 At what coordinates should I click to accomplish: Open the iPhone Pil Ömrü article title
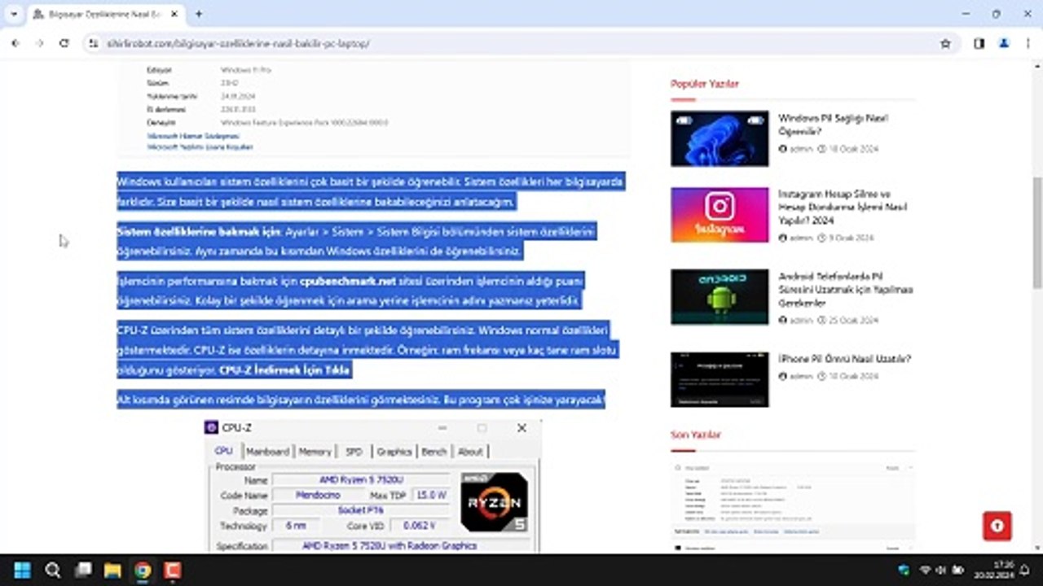844,359
